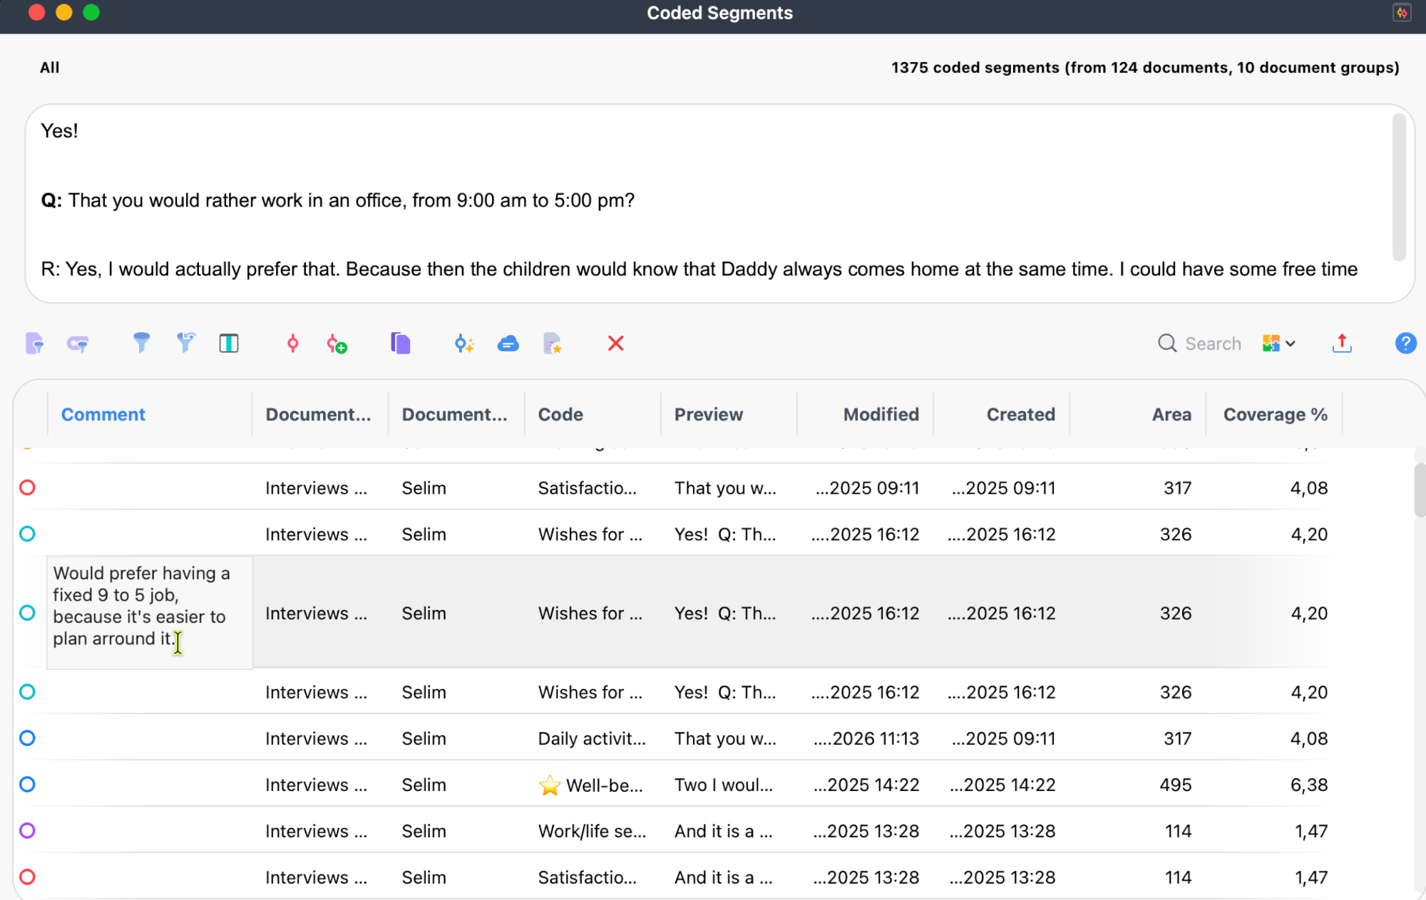This screenshot has height=900, width=1426.
Task: Click the red X delete icon
Action: 616,343
